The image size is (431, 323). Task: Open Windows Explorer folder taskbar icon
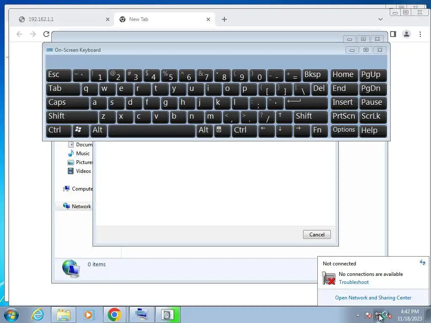tap(64, 315)
